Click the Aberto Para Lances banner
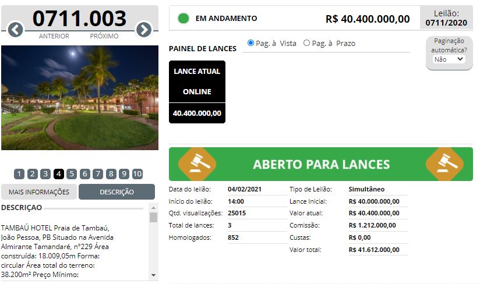 321,164
